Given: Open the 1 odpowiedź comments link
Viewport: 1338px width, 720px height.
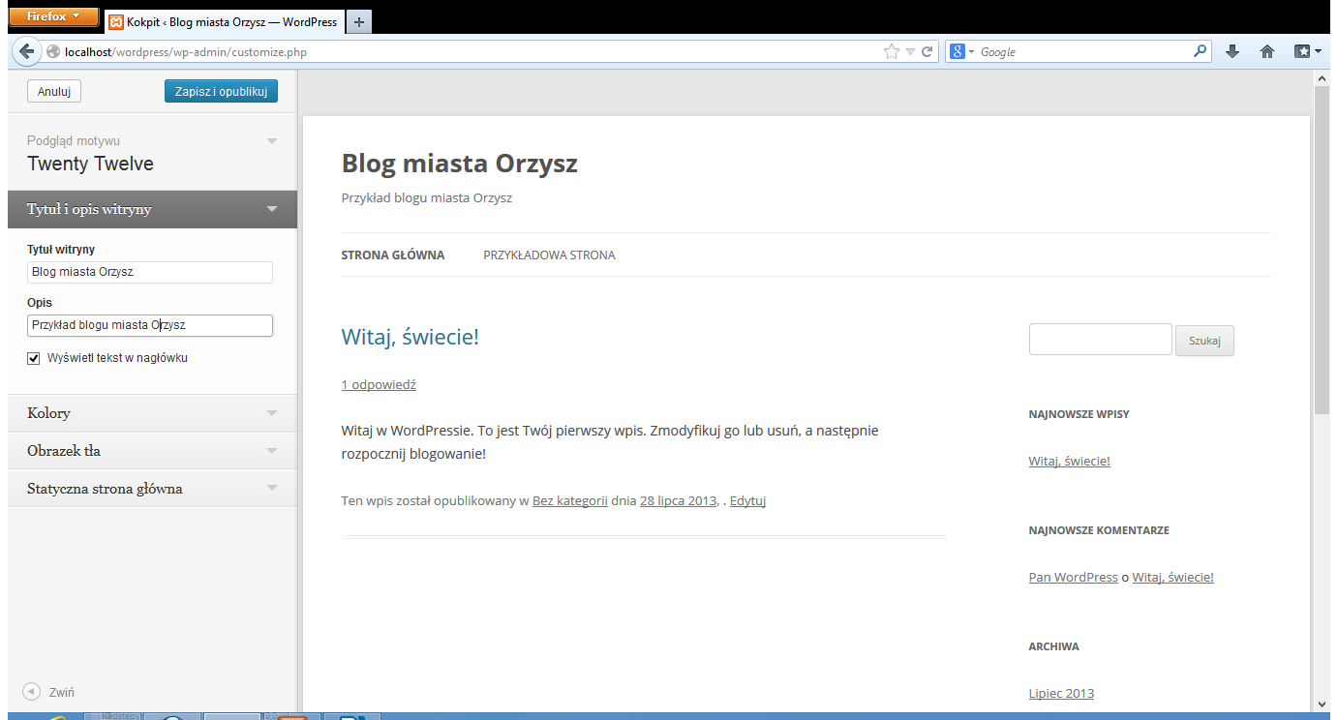Looking at the screenshot, I should click(x=379, y=384).
